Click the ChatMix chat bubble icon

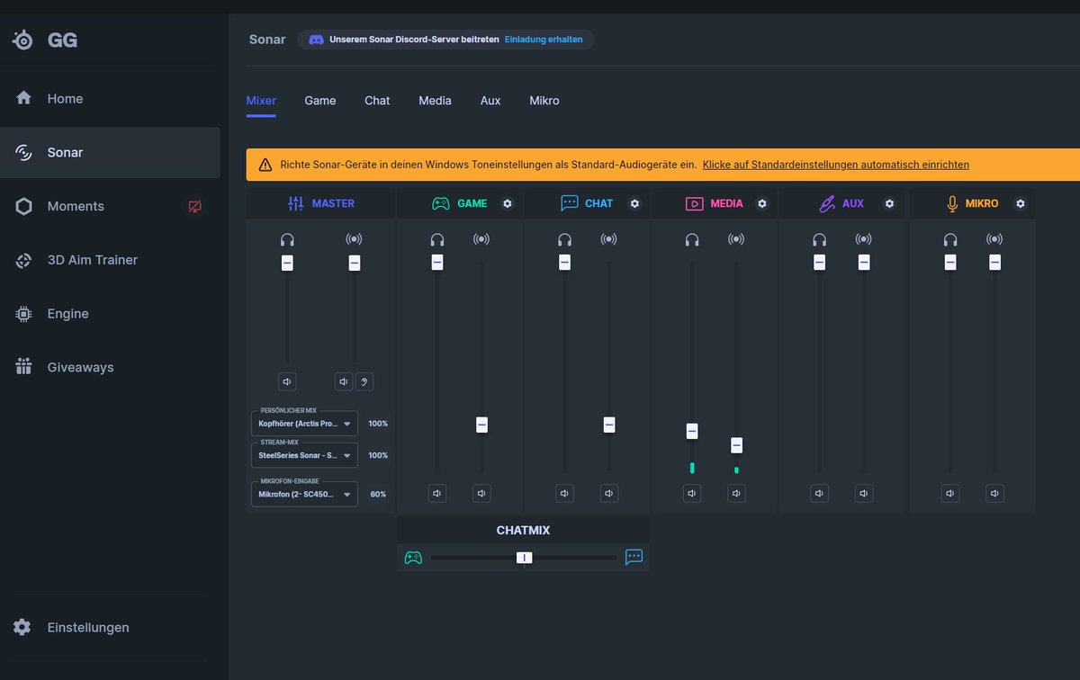tap(634, 558)
